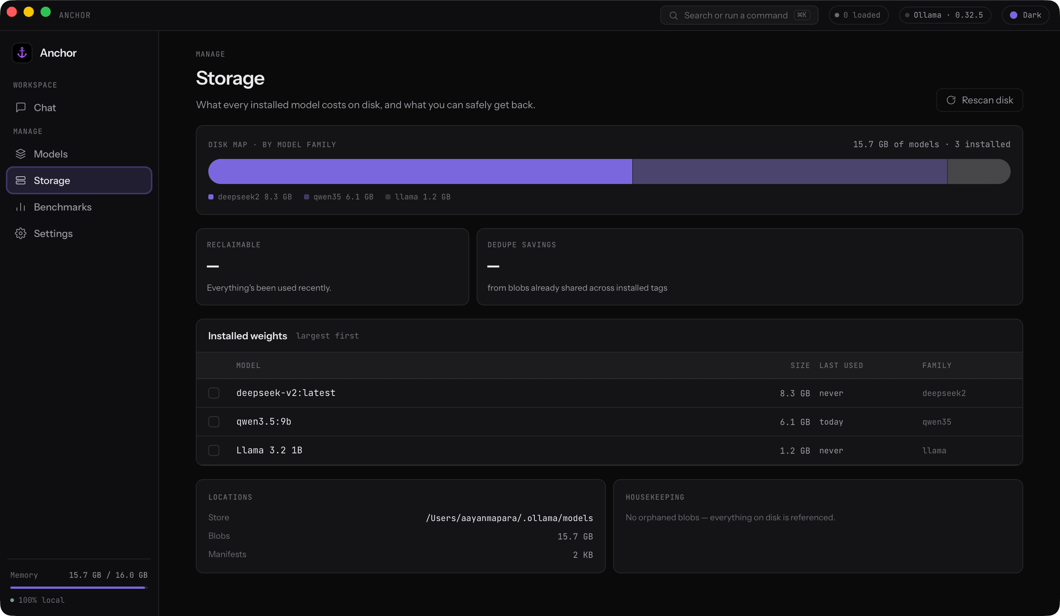Click the macOS green zoom window button
Image resolution: width=1060 pixels, height=616 pixels.
coord(45,12)
